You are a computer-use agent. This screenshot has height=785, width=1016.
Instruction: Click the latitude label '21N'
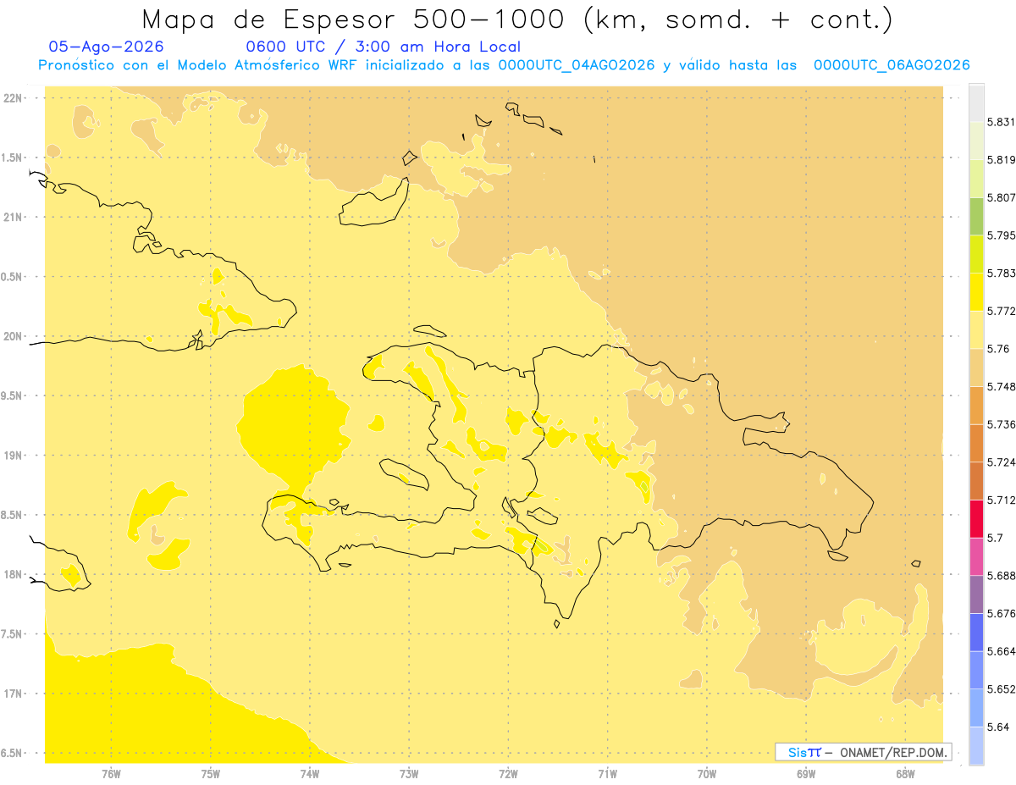point(14,218)
